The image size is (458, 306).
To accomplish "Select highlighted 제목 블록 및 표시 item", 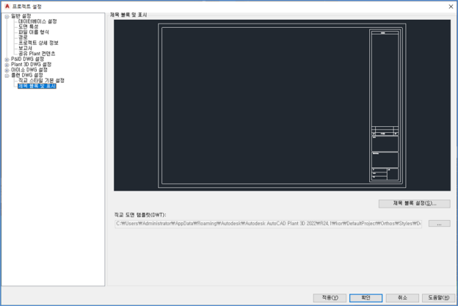I will pos(37,86).
